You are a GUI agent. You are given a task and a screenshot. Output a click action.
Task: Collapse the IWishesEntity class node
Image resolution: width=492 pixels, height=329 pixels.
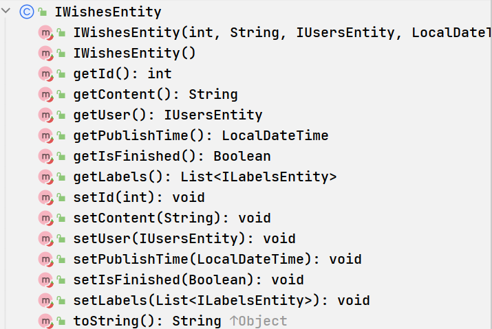point(6,11)
